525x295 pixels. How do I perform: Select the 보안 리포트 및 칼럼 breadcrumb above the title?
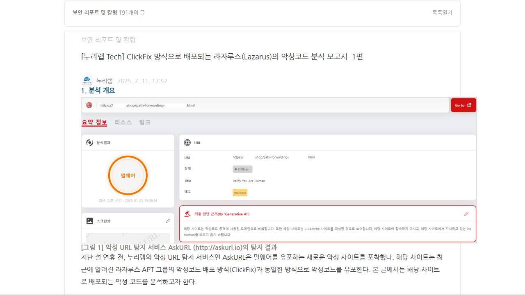coord(108,40)
